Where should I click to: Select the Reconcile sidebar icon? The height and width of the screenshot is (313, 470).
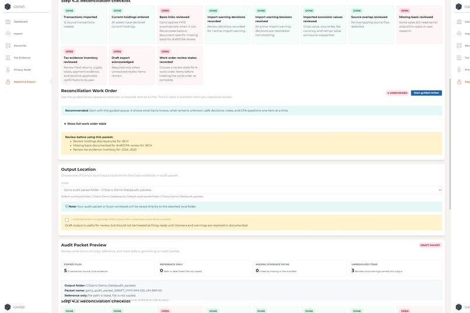pos(8,45)
